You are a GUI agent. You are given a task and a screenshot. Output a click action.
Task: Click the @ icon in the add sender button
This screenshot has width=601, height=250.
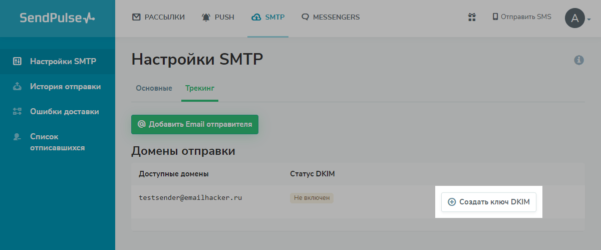(x=142, y=124)
